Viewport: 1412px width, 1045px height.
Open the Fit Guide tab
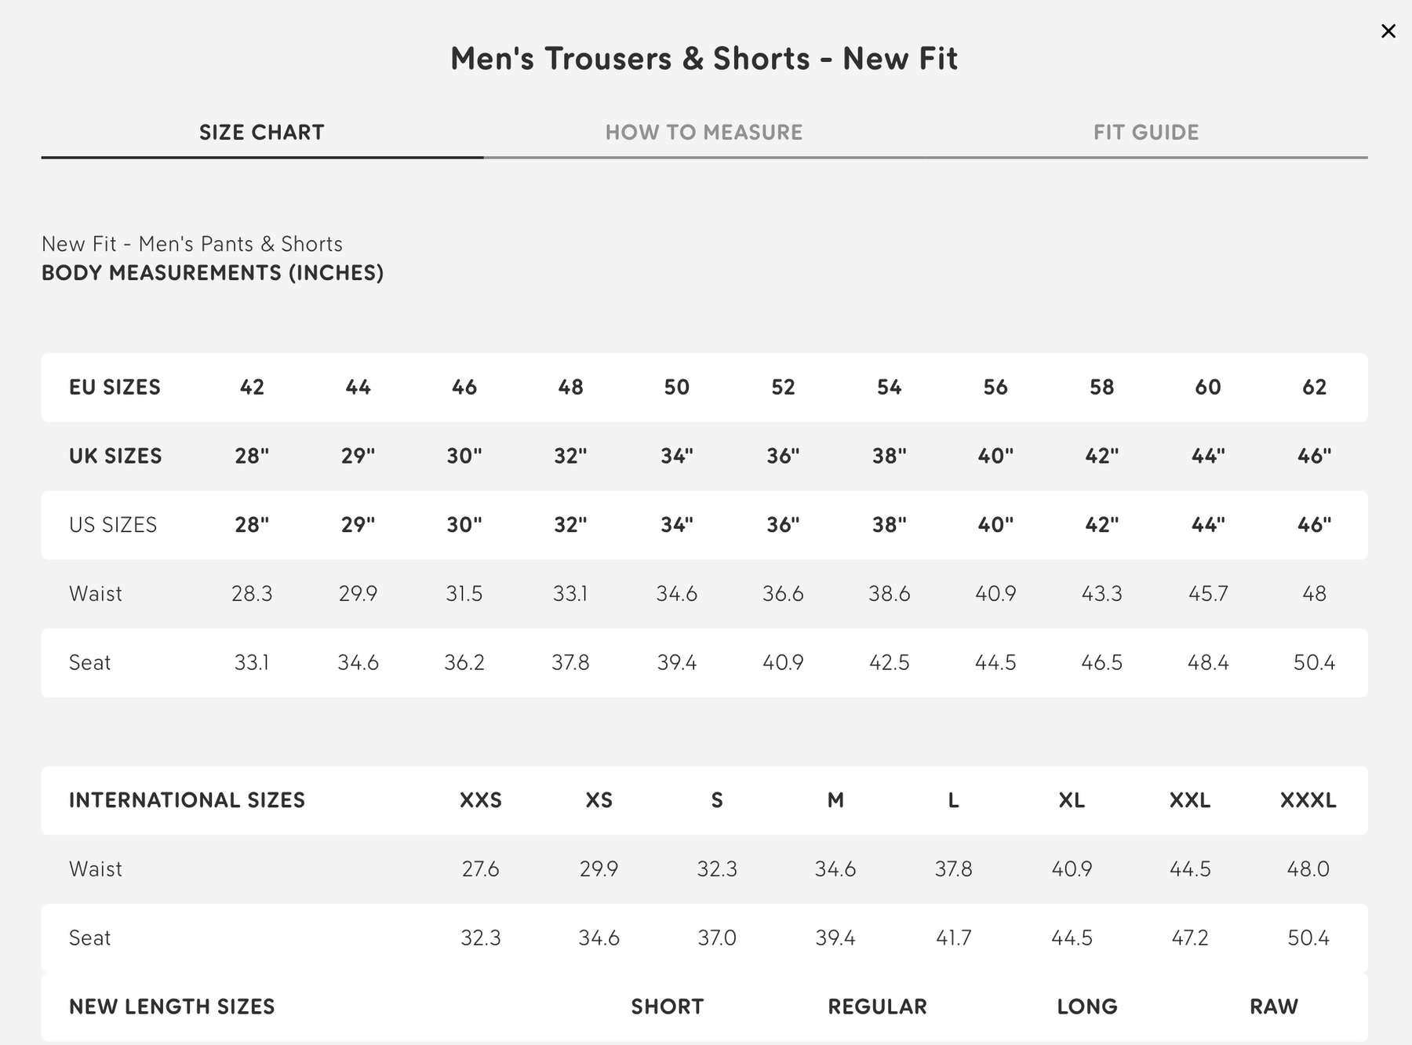pyautogui.click(x=1145, y=133)
